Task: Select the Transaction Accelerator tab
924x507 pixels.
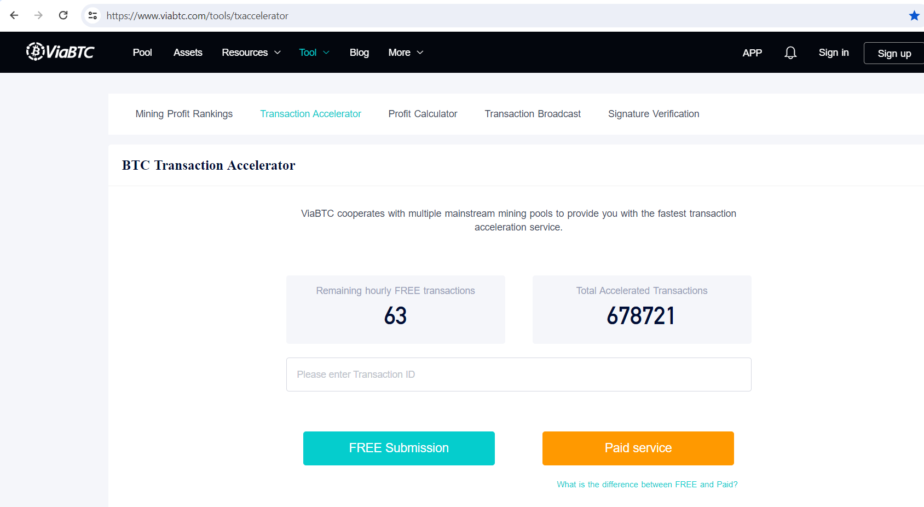Action: point(310,114)
